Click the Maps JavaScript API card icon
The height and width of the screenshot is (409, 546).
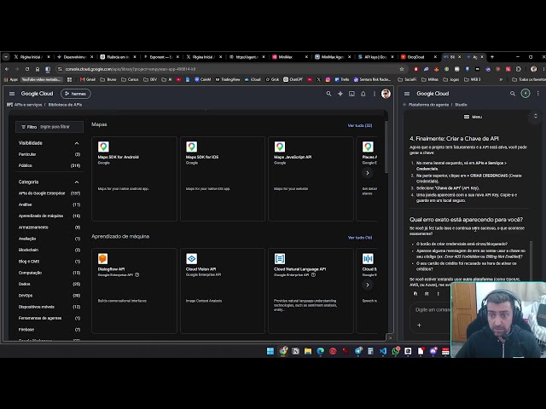[x=280, y=147]
